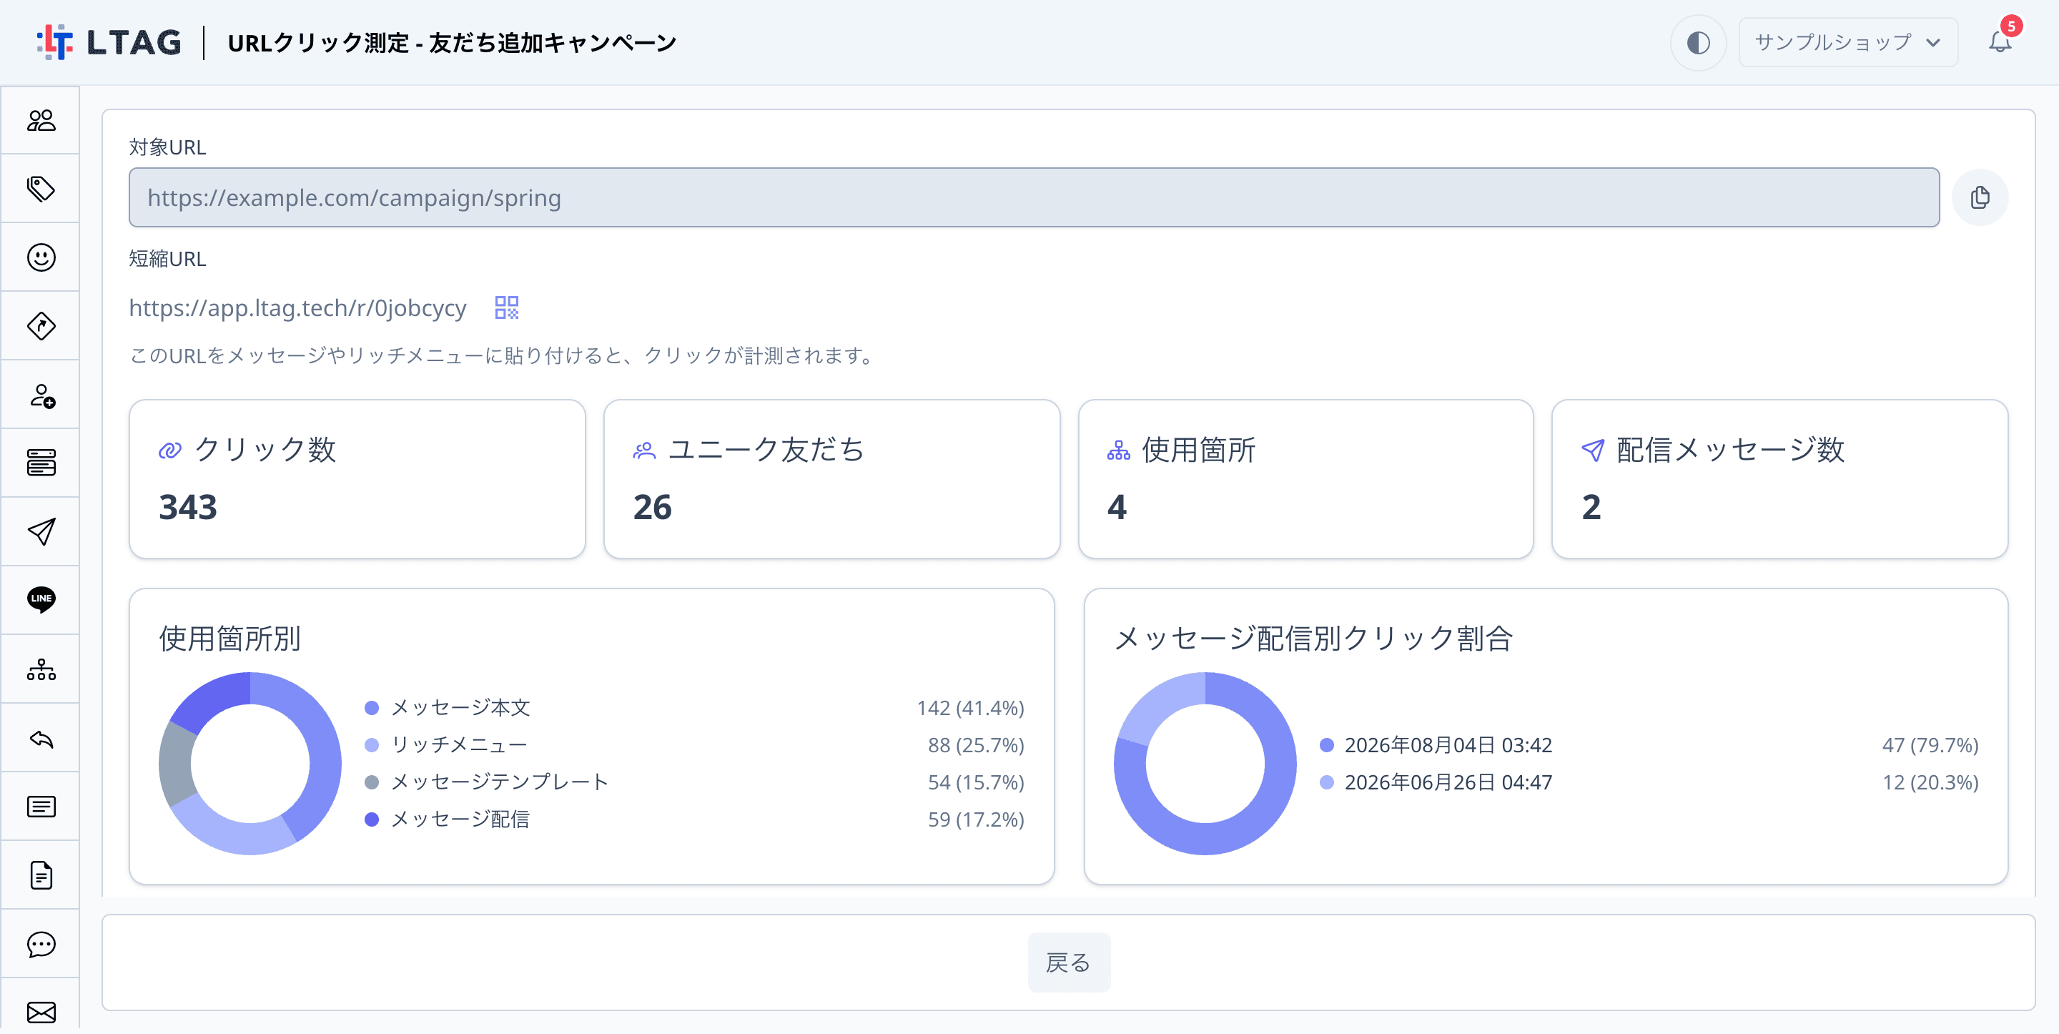Click the value 88 (25.7%)
This screenshot has width=2059, height=1034.
[x=976, y=744]
